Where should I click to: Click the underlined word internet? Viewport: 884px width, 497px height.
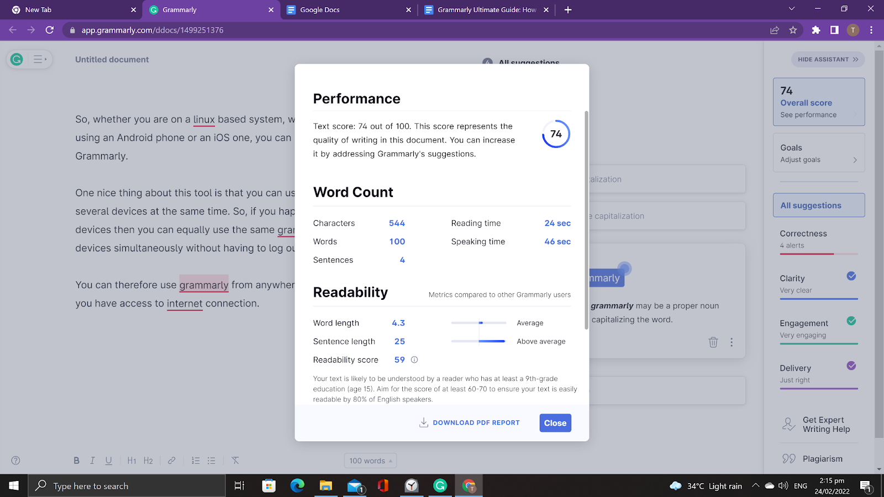(x=185, y=304)
